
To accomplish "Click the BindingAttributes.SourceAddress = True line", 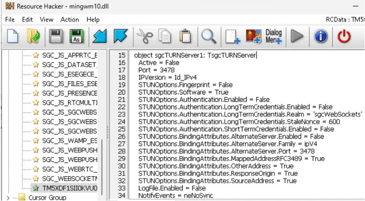I will click(x=218, y=181).
